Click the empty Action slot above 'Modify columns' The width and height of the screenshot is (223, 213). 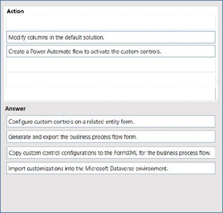(111, 23)
